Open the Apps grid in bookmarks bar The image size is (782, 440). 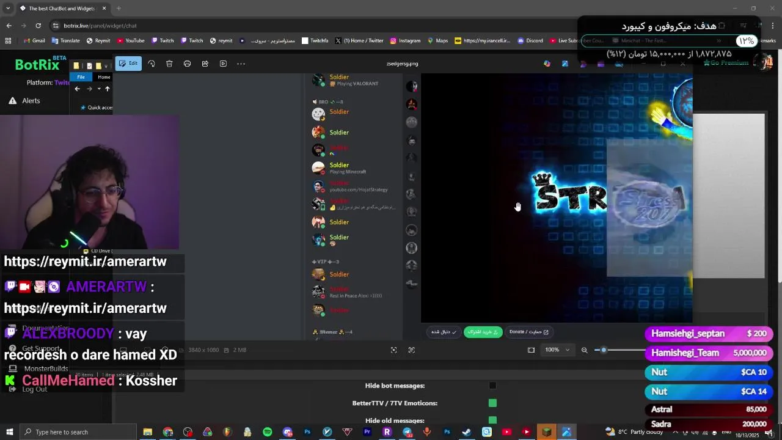(8, 41)
